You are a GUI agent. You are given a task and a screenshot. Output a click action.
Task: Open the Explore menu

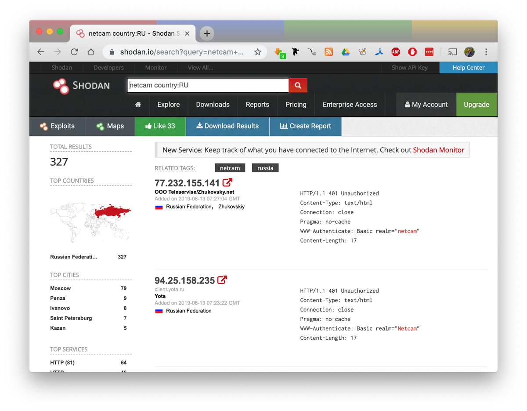pyautogui.click(x=169, y=104)
